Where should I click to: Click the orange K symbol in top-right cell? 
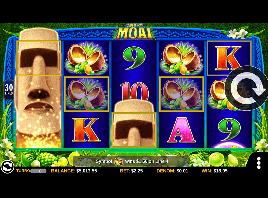(229, 58)
